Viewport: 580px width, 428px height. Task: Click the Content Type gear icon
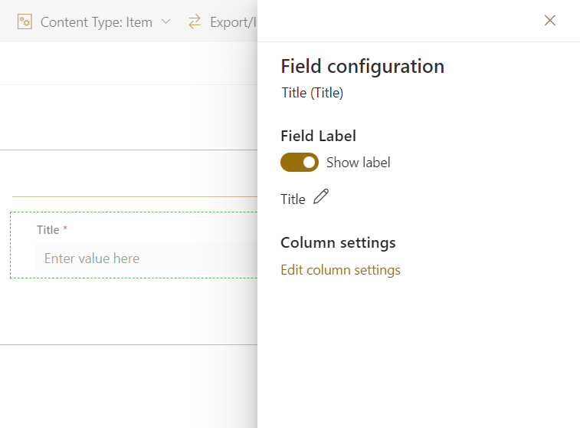pyautogui.click(x=25, y=21)
